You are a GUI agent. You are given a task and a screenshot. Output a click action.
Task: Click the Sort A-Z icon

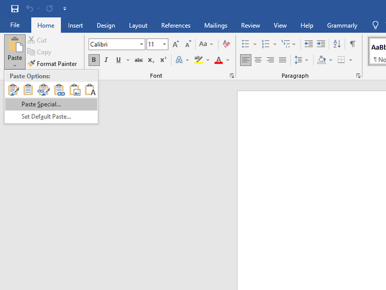pos(337,44)
